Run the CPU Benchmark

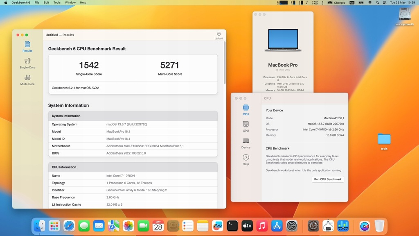(x=328, y=179)
